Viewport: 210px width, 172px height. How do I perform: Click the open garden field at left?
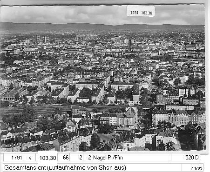31,111
